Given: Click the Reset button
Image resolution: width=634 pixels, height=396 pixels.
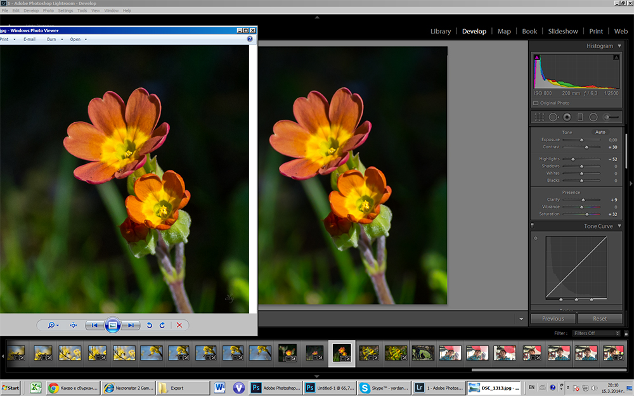Looking at the screenshot, I should 599,319.
